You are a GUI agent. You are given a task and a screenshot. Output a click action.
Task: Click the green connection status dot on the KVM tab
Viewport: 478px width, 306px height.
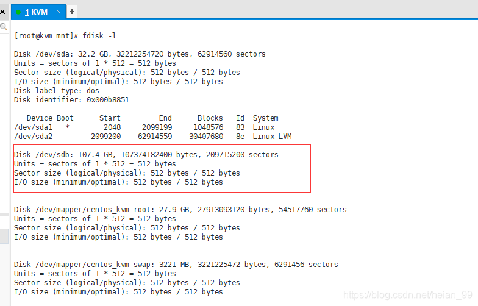[x=18, y=12]
